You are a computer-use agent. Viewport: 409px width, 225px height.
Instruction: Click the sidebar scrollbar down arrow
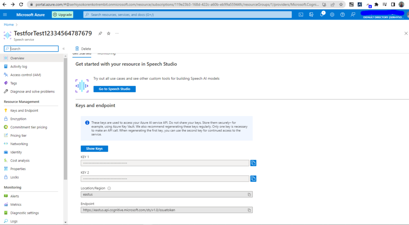66,222
